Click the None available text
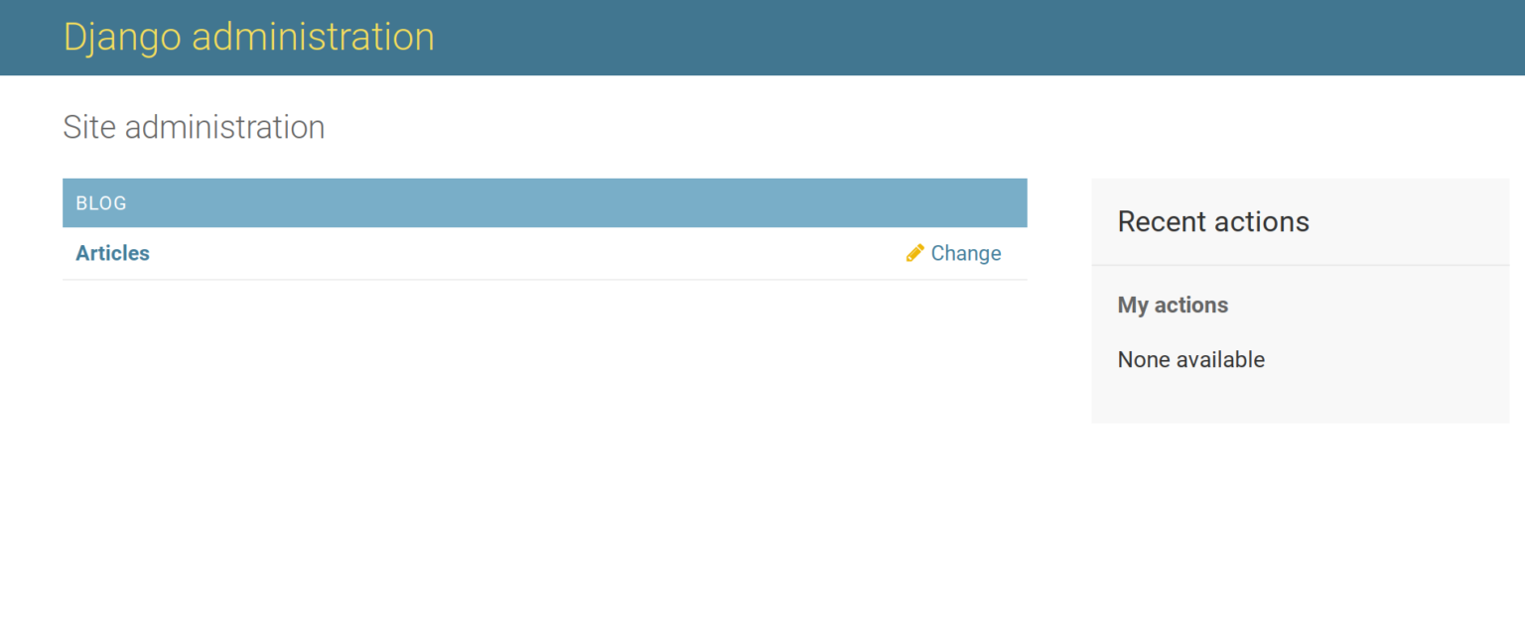The width and height of the screenshot is (1525, 618). pos(1190,359)
